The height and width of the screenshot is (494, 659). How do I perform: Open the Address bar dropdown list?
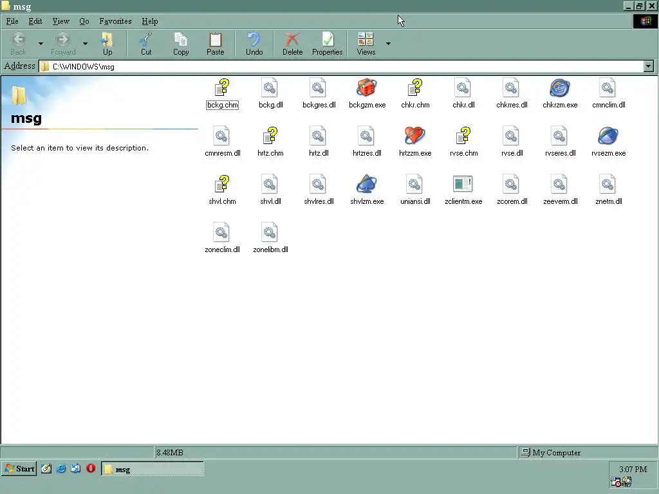pyautogui.click(x=649, y=66)
